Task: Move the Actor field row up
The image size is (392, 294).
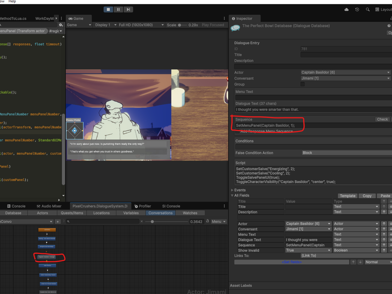Action: (384, 224)
